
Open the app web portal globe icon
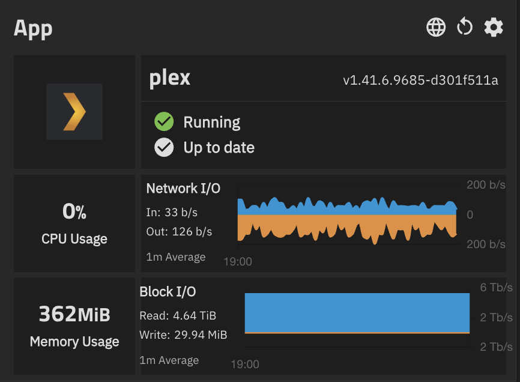436,27
